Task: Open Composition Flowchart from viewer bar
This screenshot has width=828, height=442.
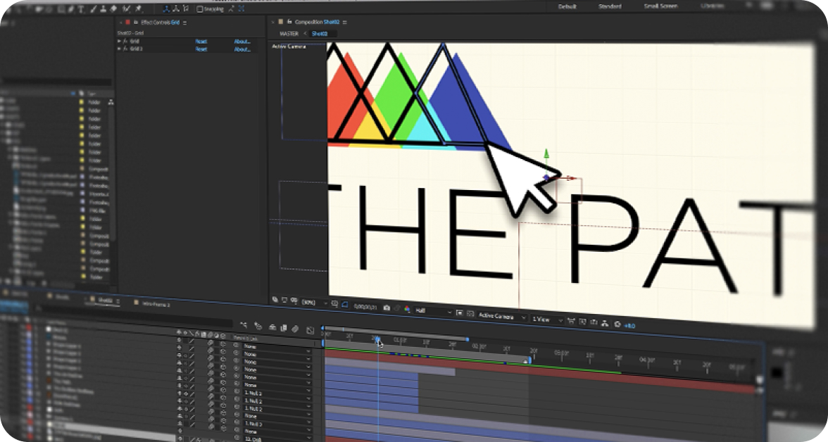Action: (x=605, y=323)
